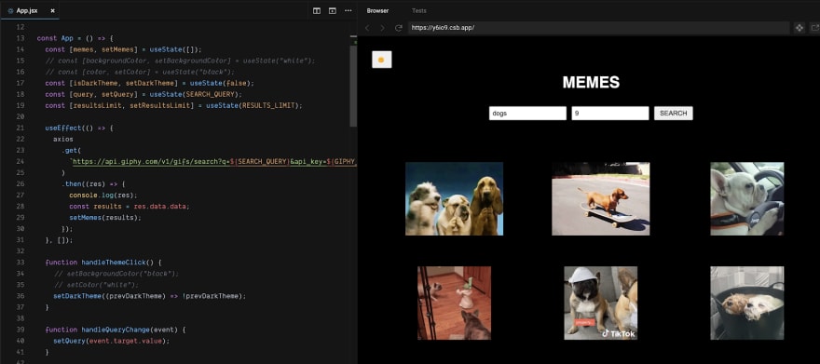The height and width of the screenshot is (364, 820).
Task: Click 'console.log(res);' in the editor
Action: click(103, 195)
